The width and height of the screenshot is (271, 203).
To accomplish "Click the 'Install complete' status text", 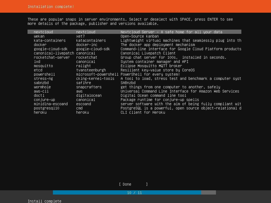I will 44,201.
